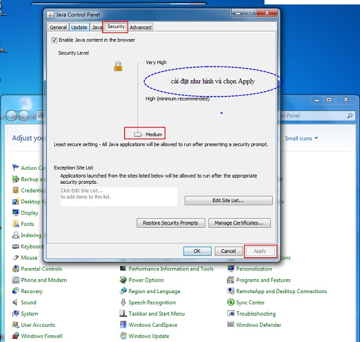Image resolution: width=360 pixels, height=342 pixels.
Task: Open the Troubleshooting link text
Action: click(x=256, y=314)
